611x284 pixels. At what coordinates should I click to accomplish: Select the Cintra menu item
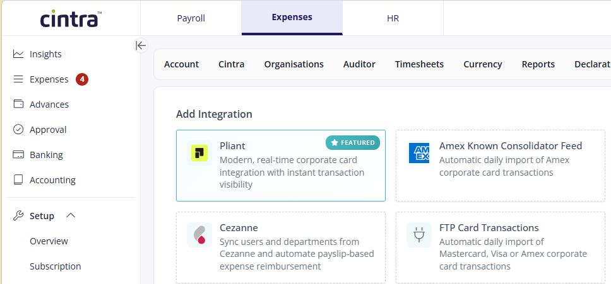point(232,64)
